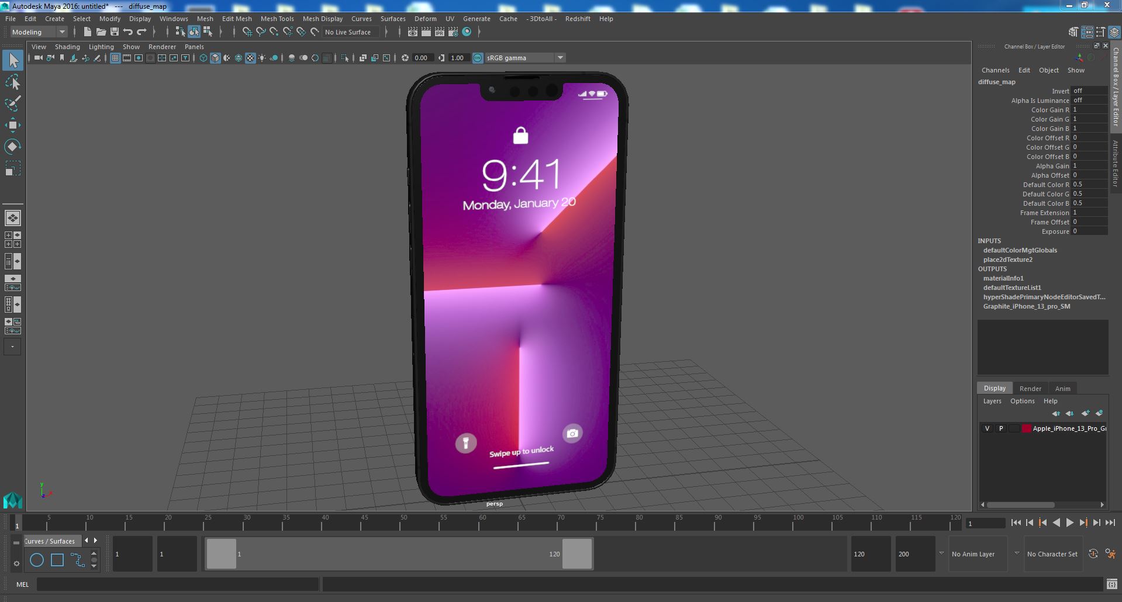
Task: Expand the No Live Surface field
Action: click(351, 32)
